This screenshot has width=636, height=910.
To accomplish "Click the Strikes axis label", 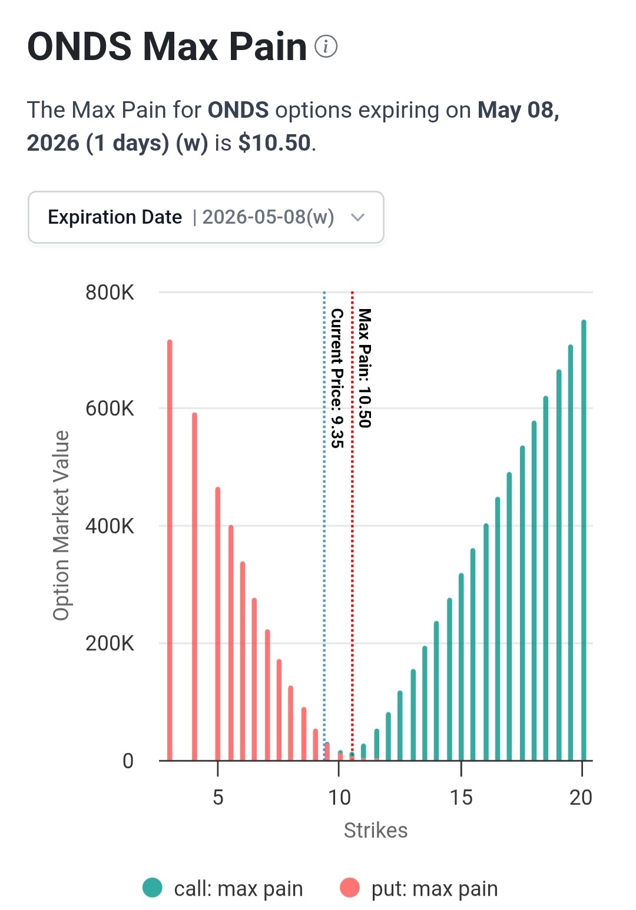I will tap(376, 831).
